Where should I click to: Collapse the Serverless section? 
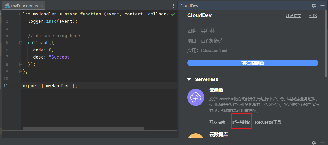189,79
